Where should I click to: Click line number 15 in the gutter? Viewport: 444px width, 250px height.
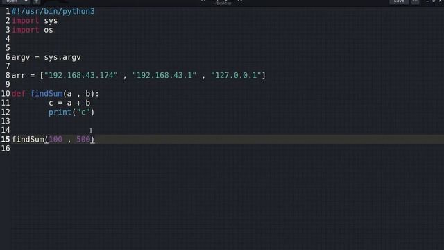click(x=6, y=139)
